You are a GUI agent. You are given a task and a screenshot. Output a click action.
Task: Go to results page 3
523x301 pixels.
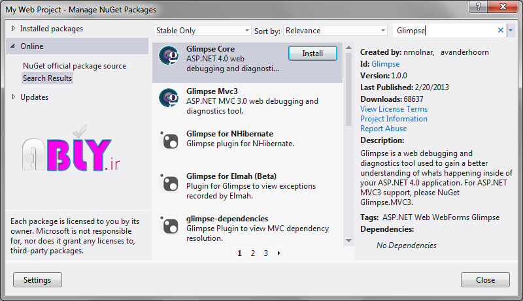click(x=266, y=253)
